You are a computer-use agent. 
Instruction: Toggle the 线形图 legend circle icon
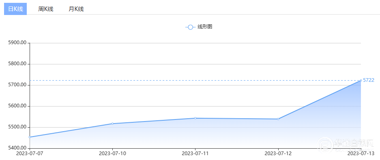[x=191, y=27]
